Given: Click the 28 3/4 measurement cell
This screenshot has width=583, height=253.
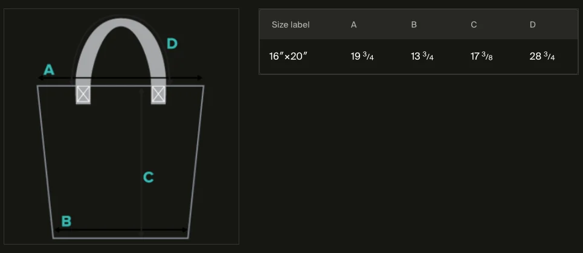Looking at the screenshot, I should (542, 57).
